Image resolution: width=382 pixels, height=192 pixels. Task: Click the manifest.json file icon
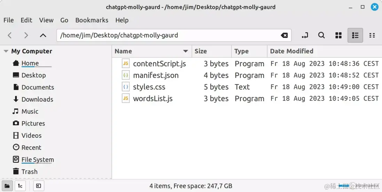click(126, 75)
